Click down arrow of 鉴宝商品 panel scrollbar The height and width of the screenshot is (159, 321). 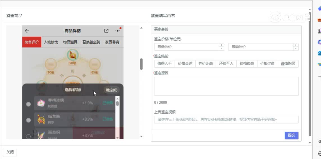141,136
